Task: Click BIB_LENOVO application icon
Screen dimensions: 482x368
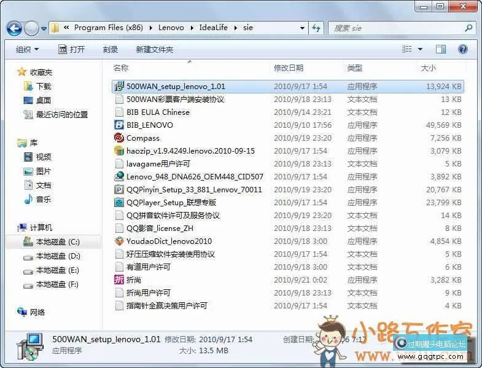Action: (119, 125)
